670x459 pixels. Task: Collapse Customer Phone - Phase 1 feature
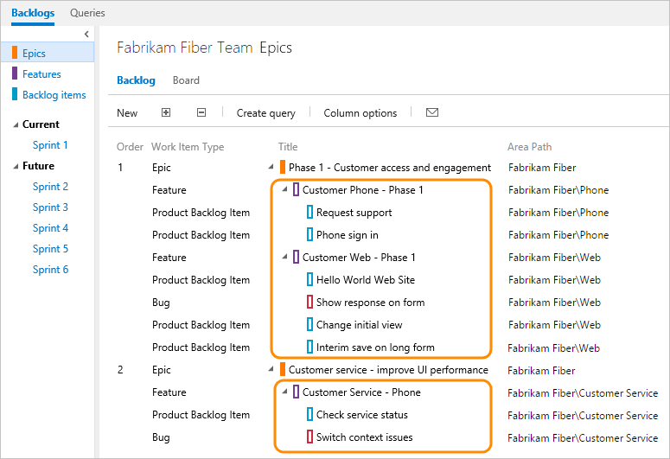284,189
